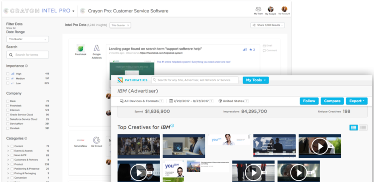Click the Follow button in Pathmatics
This screenshot has height=182, width=374.
pos(309,101)
